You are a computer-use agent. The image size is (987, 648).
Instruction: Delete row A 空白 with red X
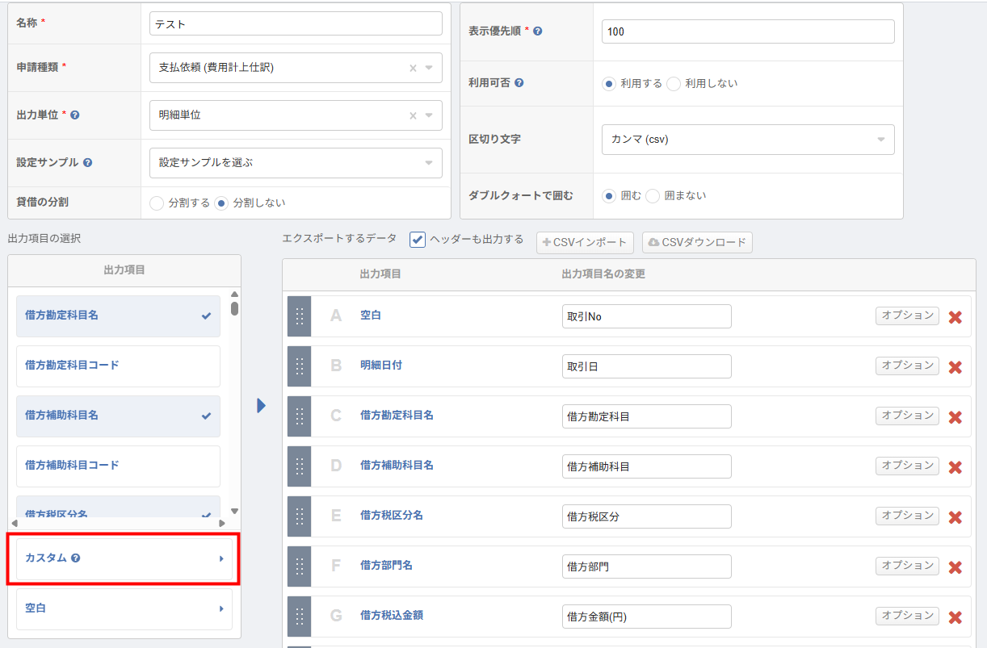point(955,317)
